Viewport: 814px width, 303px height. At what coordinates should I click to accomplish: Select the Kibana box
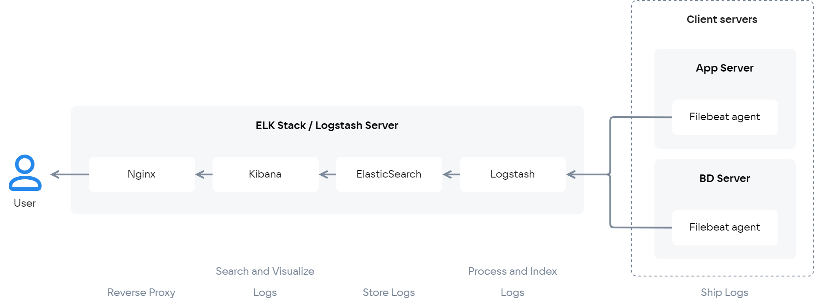tap(266, 174)
